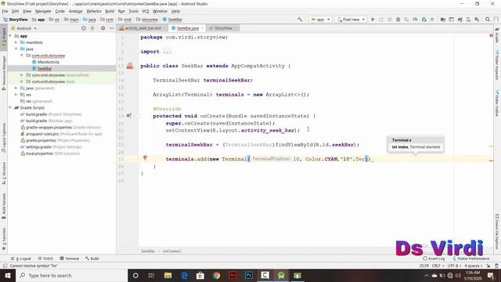The height and width of the screenshot is (282, 501).
Task: Collapse the Gradle Scripts node
Action: [10, 108]
